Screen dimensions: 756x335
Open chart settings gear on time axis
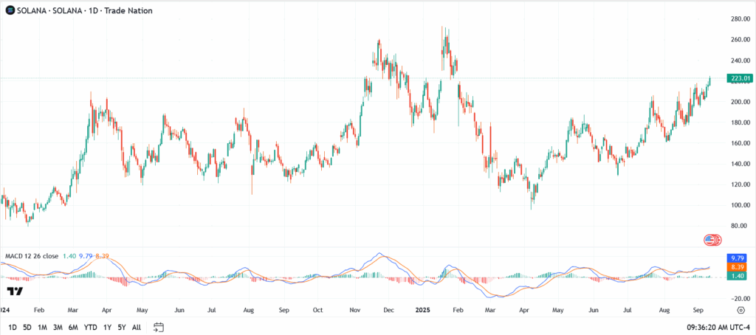point(740,311)
